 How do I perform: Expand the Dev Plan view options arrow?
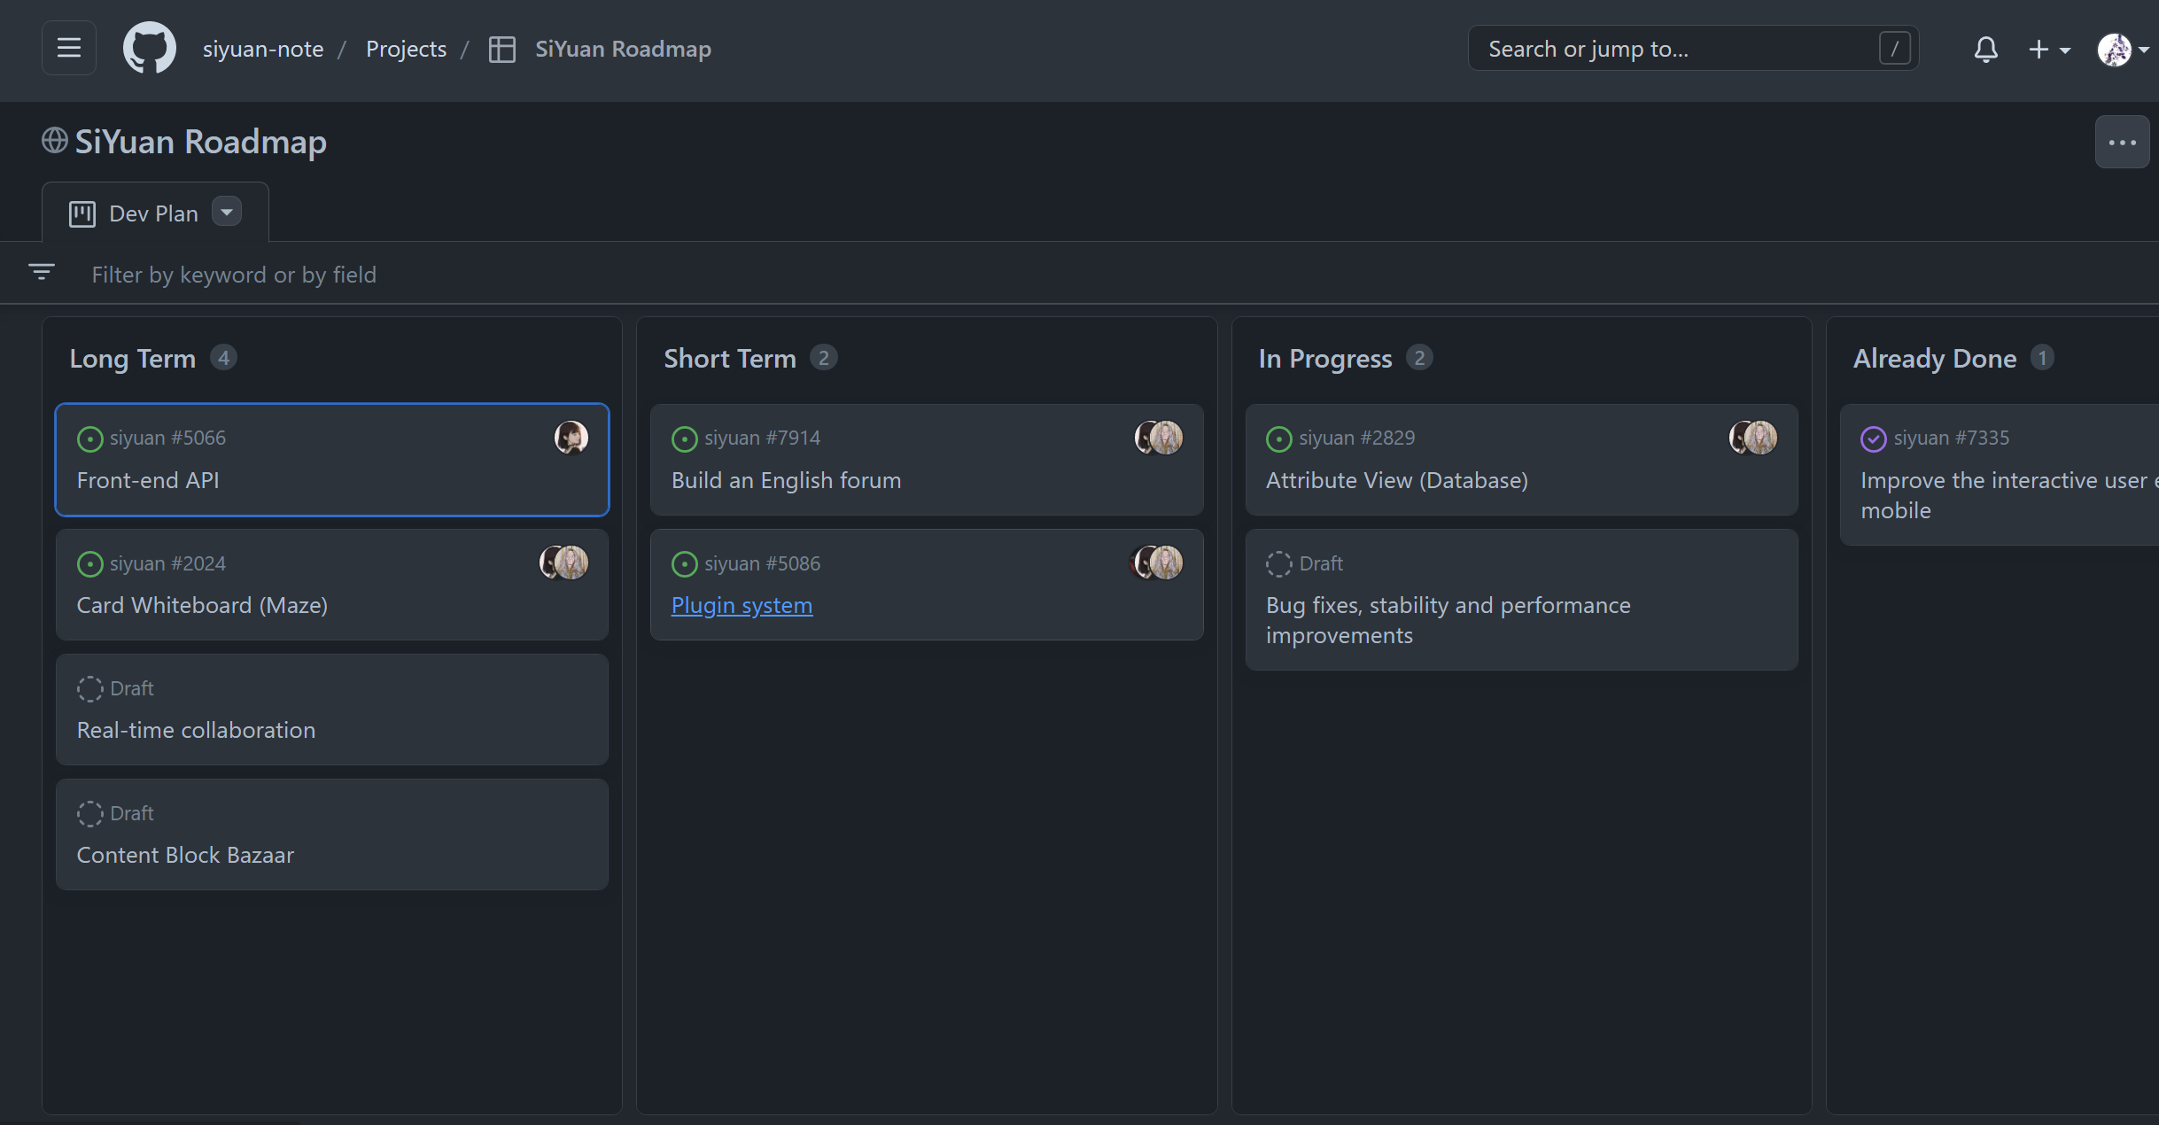[x=227, y=213]
